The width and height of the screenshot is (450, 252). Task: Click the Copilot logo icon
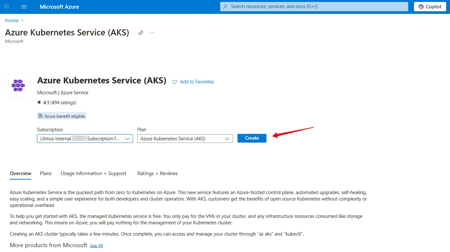(421, 7)
